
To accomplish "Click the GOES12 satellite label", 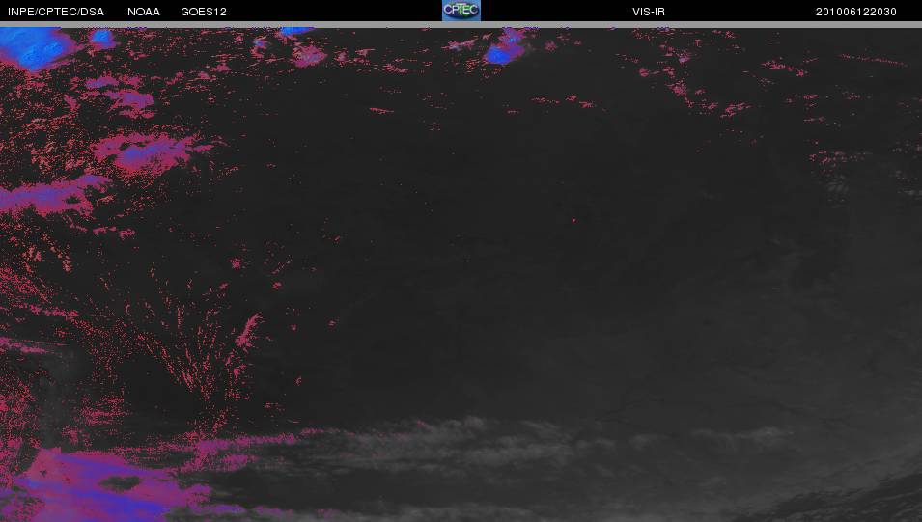I will [204, 12].
